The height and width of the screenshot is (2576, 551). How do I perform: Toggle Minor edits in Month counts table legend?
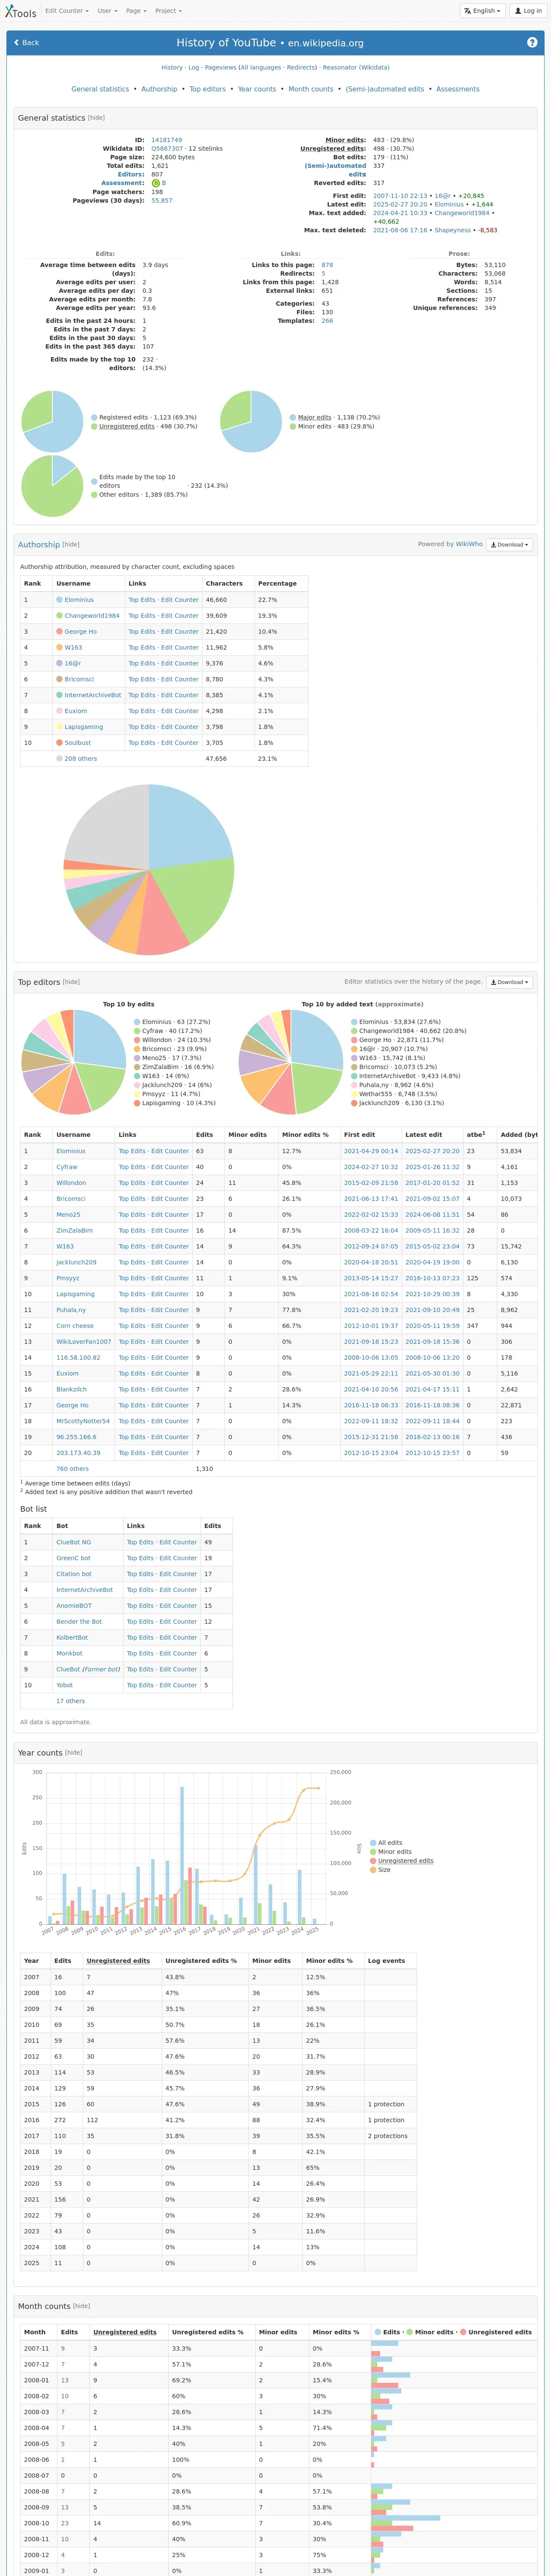tap(430, 2332)
